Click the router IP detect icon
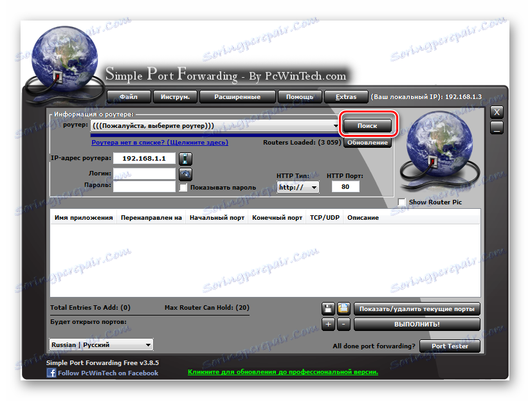 185,159
